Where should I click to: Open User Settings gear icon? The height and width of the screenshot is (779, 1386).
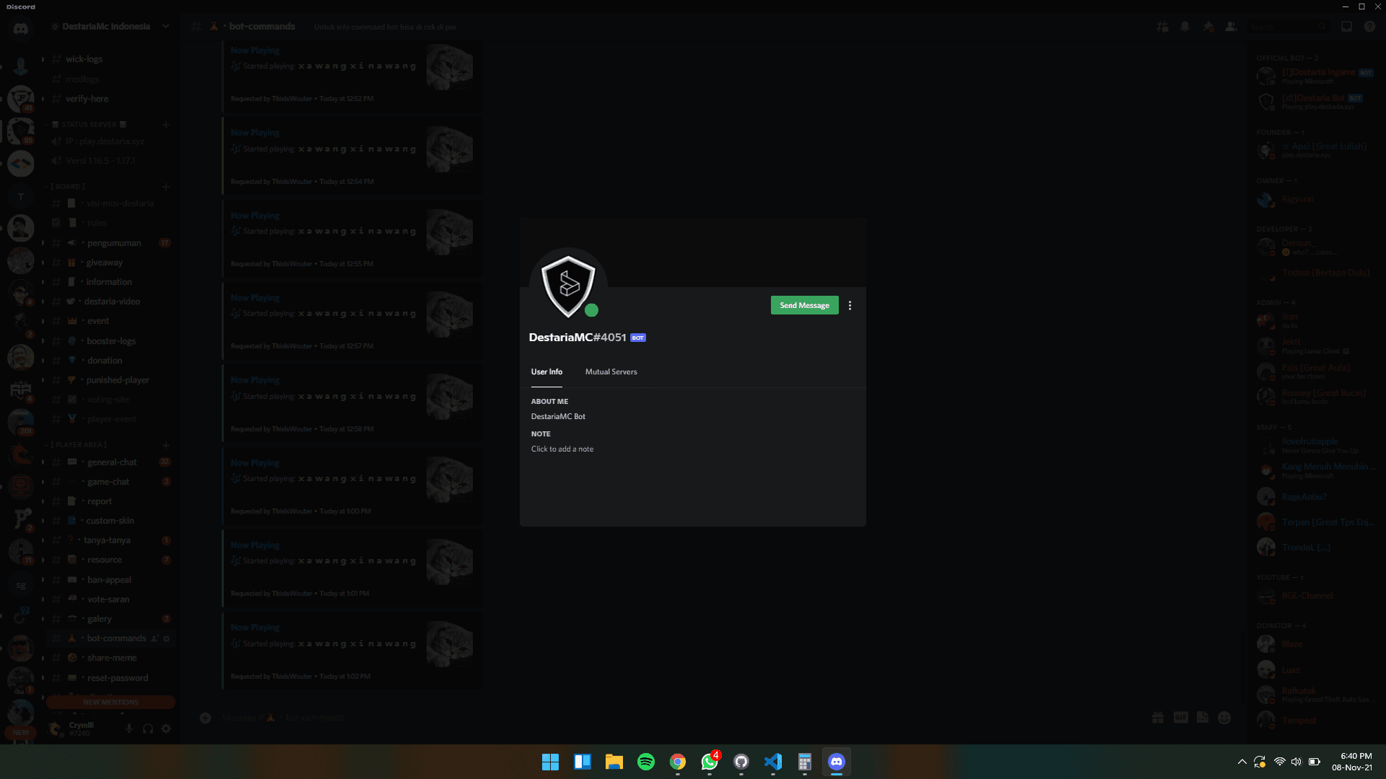166,729
